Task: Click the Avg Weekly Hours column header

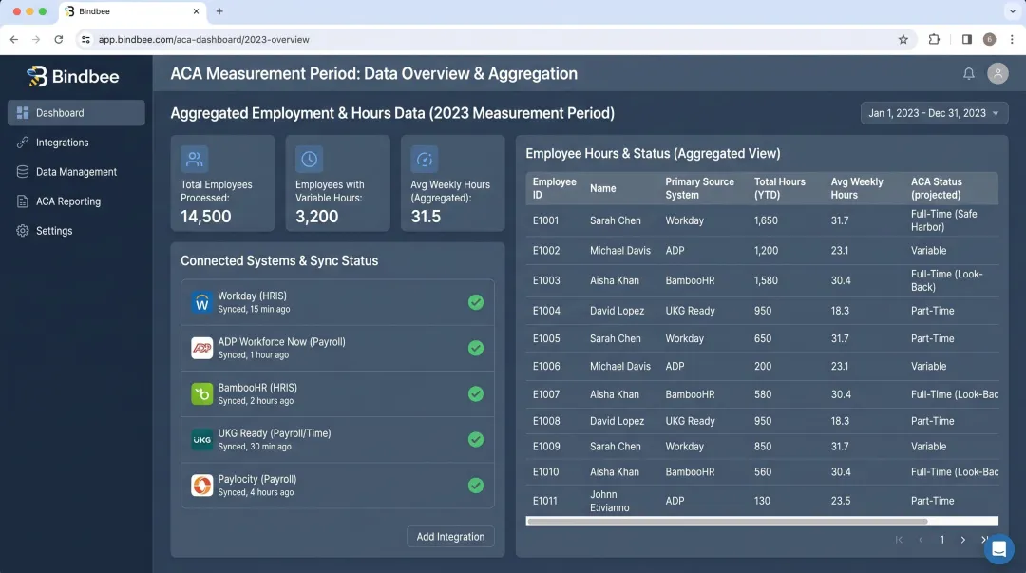Action: point(857,188)
